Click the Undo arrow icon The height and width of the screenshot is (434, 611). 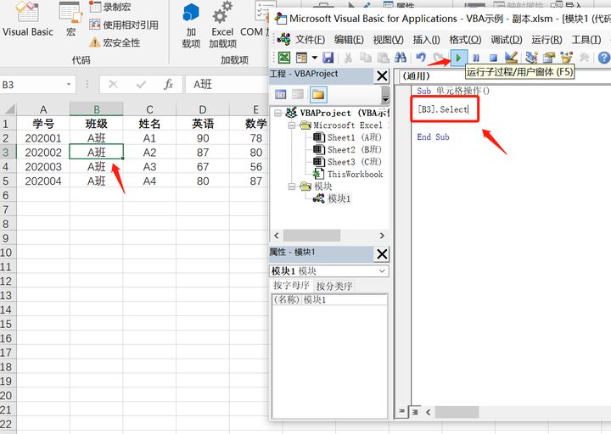421,58
